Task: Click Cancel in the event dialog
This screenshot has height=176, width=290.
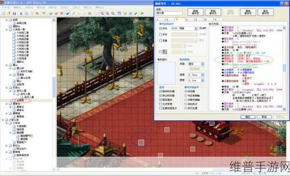Action: click(x=264, y=117)
